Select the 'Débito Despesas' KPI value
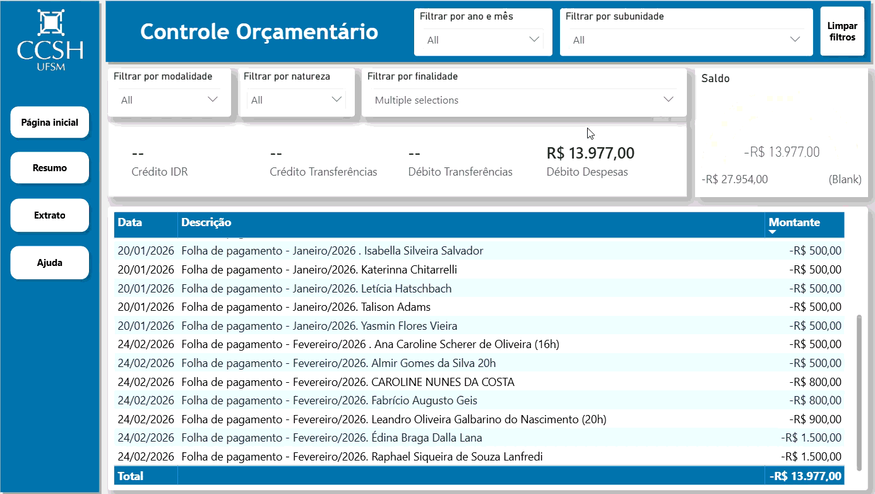Viewport: 875px width, 494px height. tap(590, 154)
